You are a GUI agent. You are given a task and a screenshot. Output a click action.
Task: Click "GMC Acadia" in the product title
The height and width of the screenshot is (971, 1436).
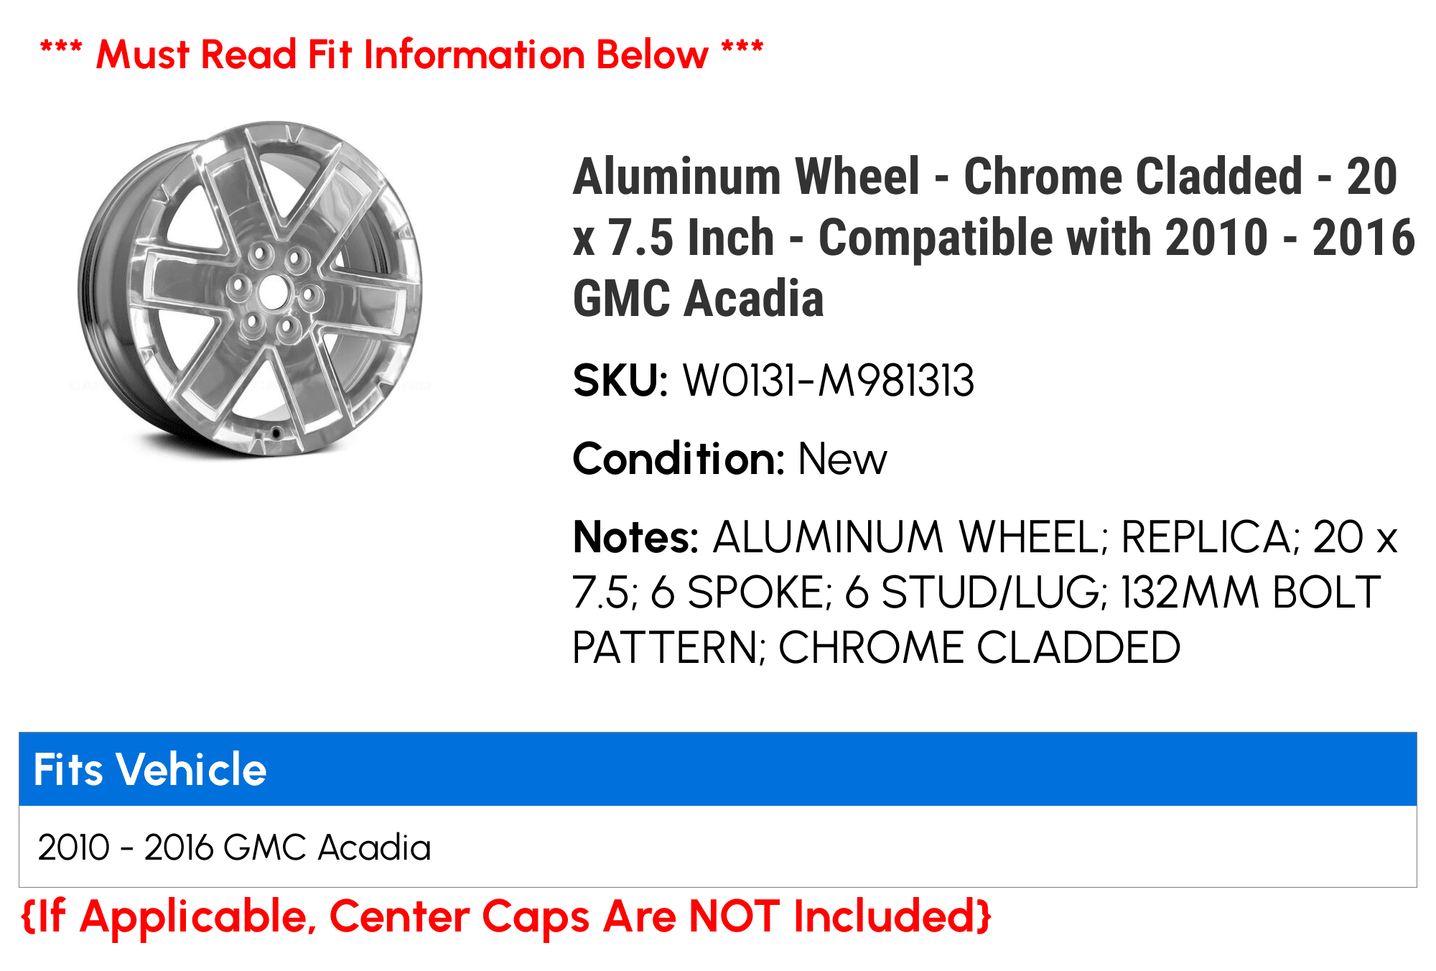698,299
